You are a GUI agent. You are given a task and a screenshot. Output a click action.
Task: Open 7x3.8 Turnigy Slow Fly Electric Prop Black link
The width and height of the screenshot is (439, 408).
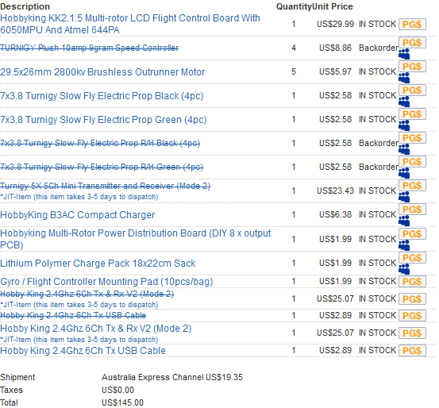pos(102,96)
